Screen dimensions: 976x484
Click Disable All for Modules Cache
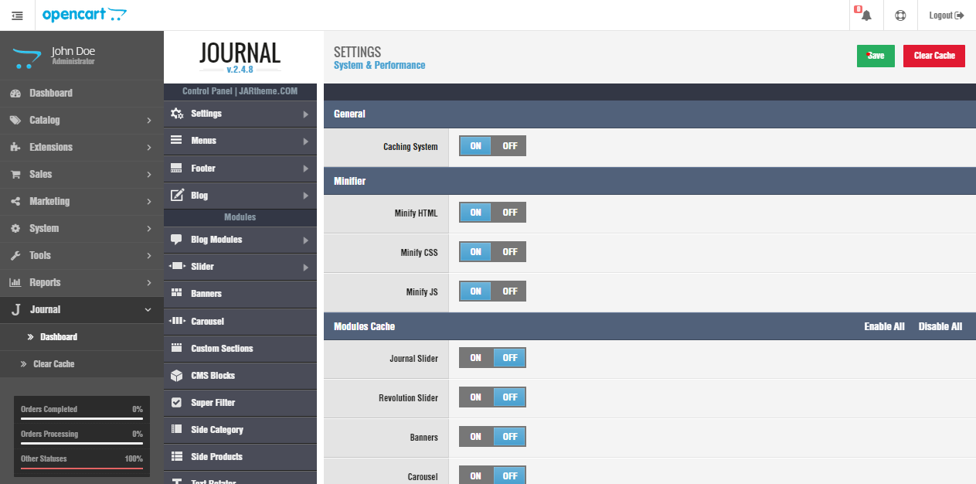tap(940, 326)
